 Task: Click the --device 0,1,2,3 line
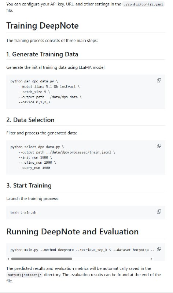[x=34, y=102]
